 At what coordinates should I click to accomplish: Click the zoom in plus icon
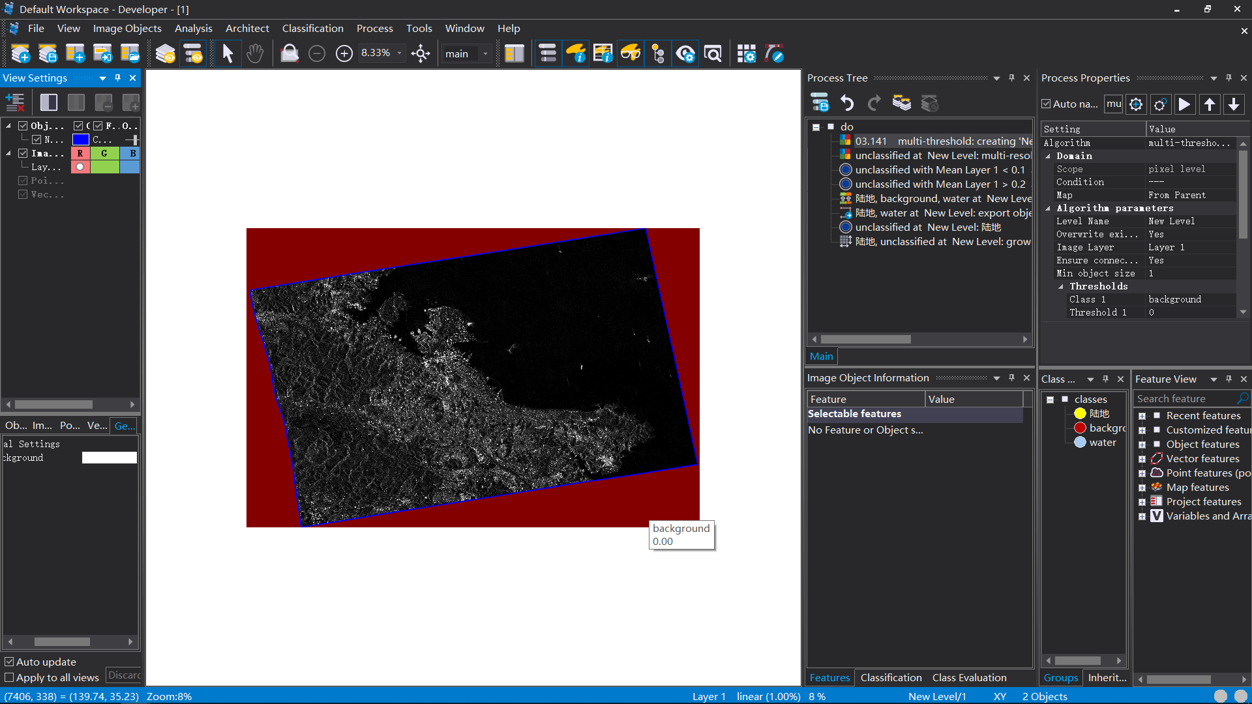tap(344, 53)
